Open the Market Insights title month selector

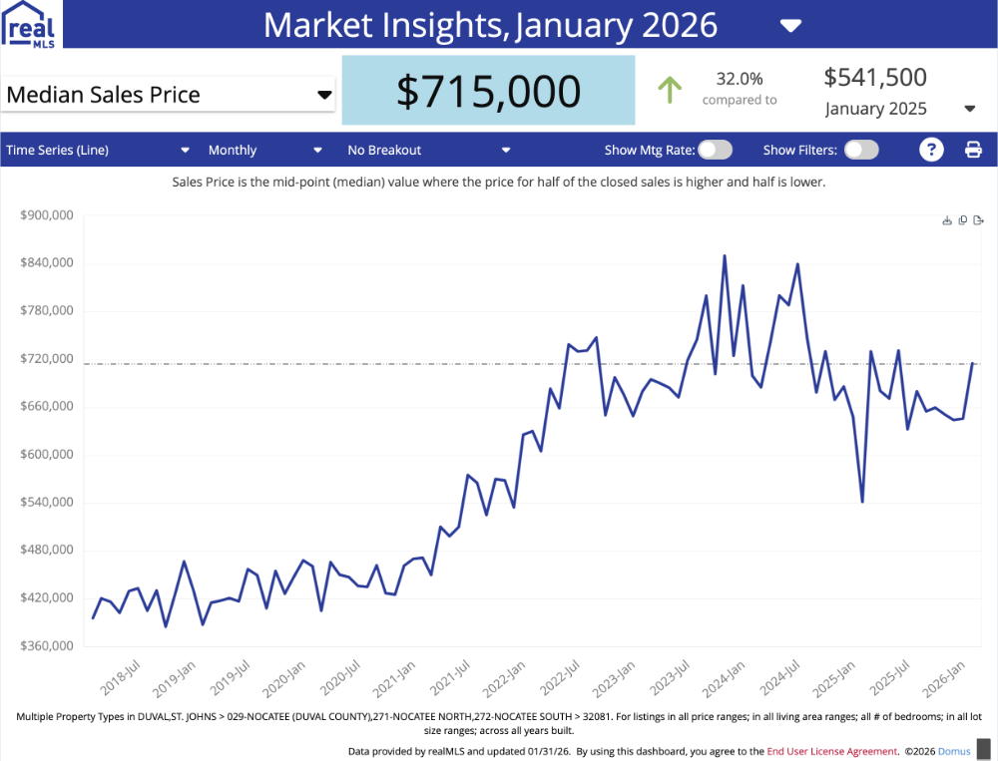tap(790, 26)
